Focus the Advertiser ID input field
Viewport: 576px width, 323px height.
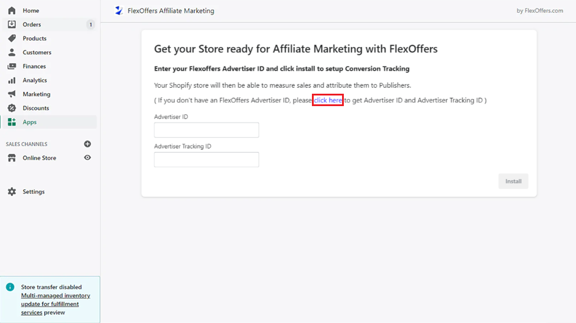point(206,130)
